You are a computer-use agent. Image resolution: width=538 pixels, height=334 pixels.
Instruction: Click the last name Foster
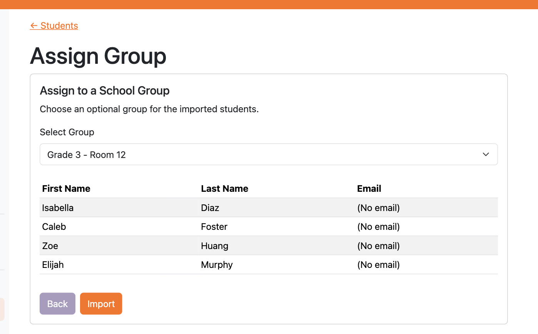(214, 227)
